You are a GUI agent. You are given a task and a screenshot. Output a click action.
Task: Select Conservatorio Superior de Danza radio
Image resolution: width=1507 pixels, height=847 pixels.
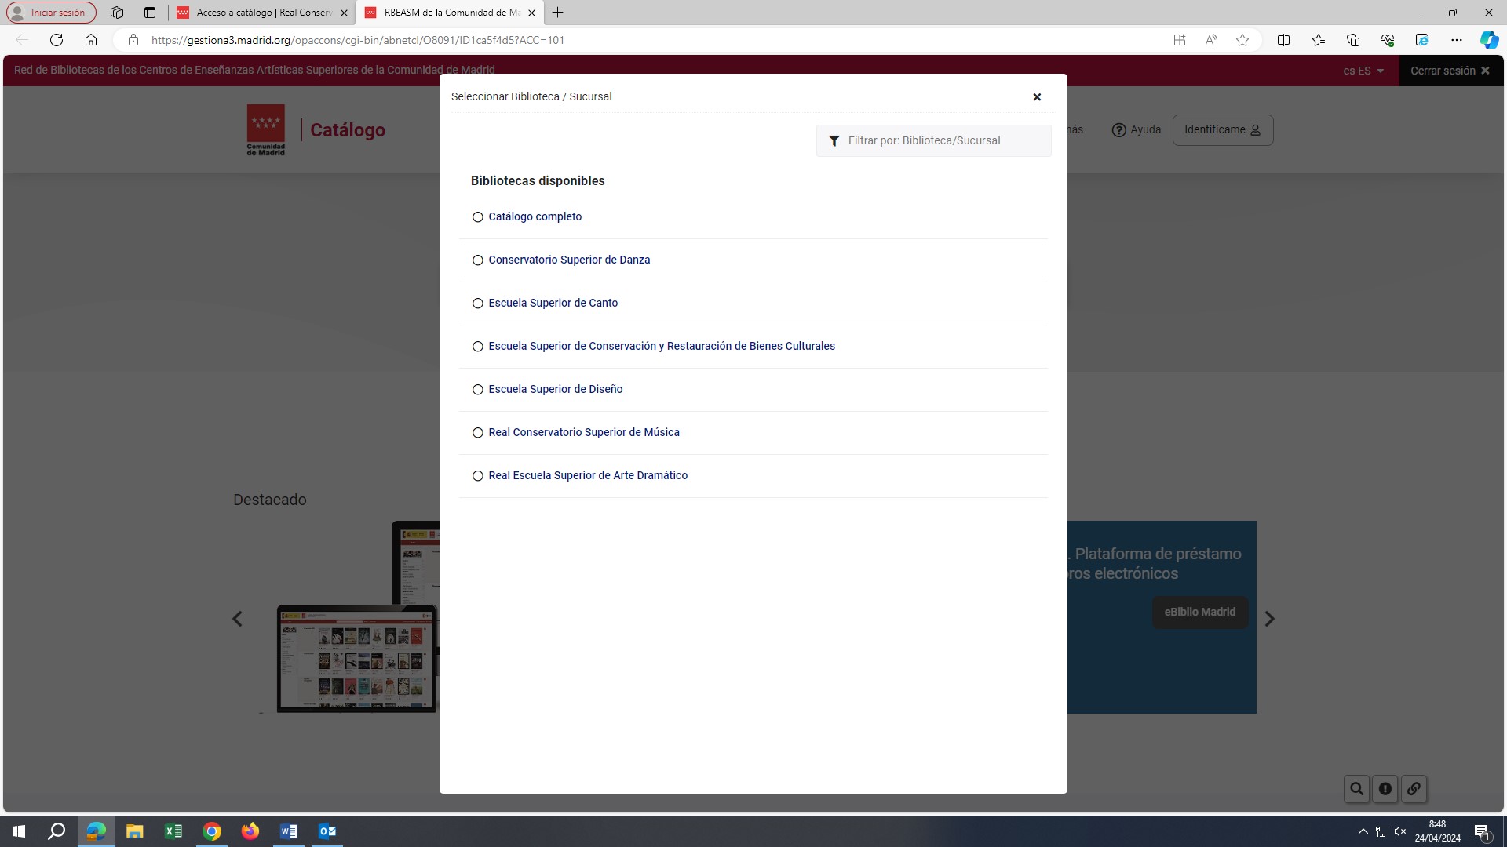477,260
